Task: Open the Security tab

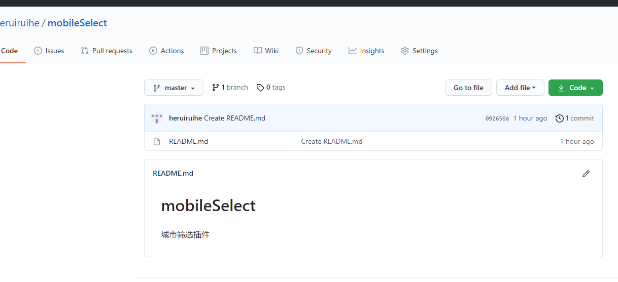Action: click(314, 51)
